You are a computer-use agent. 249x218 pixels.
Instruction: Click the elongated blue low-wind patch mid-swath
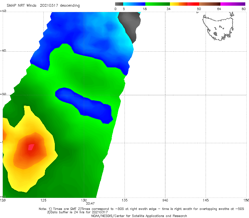coord(84,105)
